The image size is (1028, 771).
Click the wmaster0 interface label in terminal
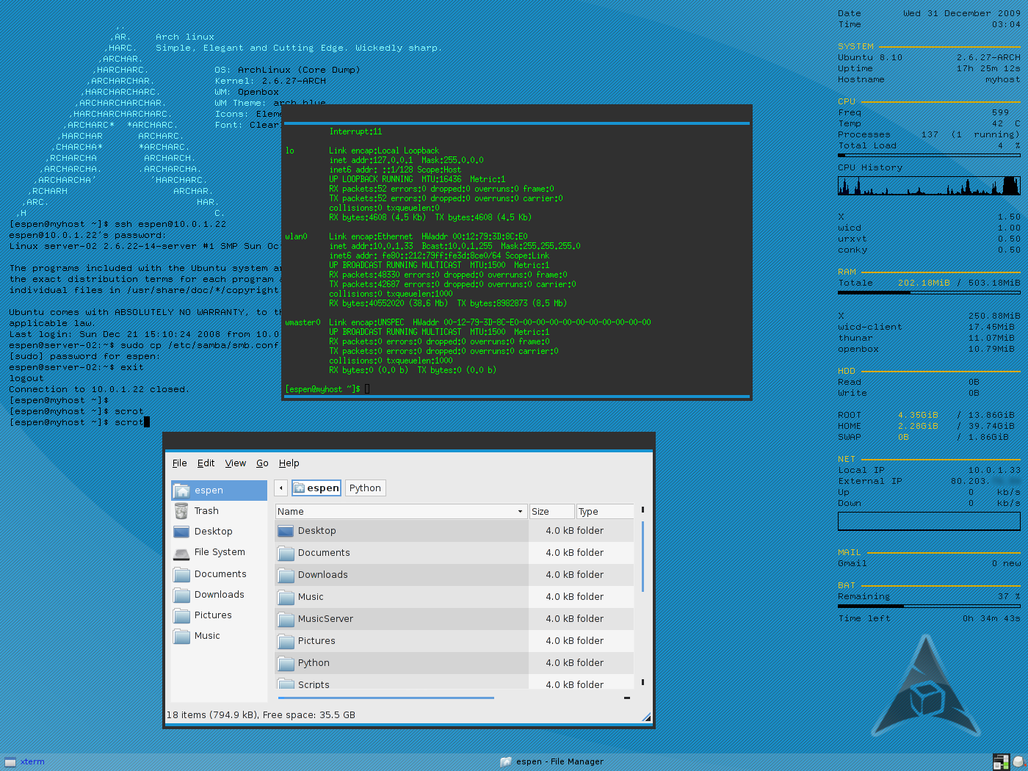pyautogui.click(x=303, y=322)
